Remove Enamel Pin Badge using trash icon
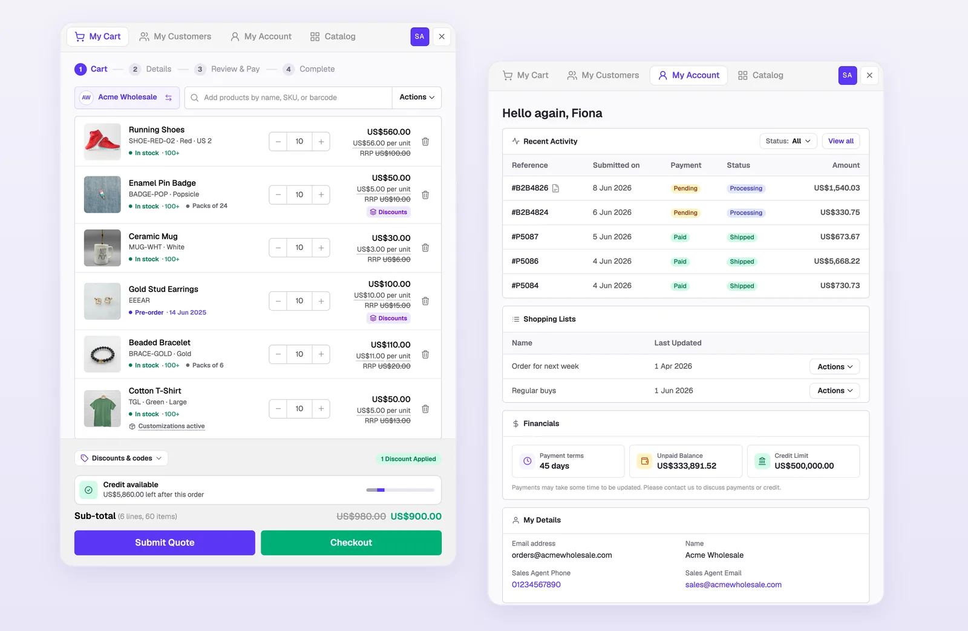 point(425,195)
